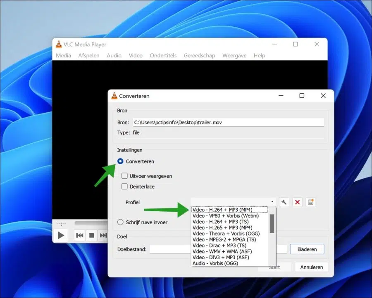This screenshot has width=372, height=298.
Task: Click the VLC Media Player cone icon
Action: point(59,44)
